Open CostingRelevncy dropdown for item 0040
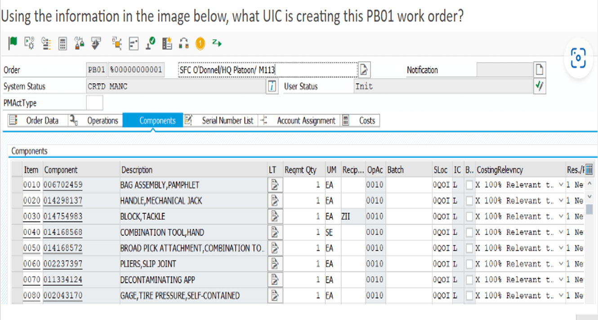This screenshot has height=320, width=598. pos(560,232)
